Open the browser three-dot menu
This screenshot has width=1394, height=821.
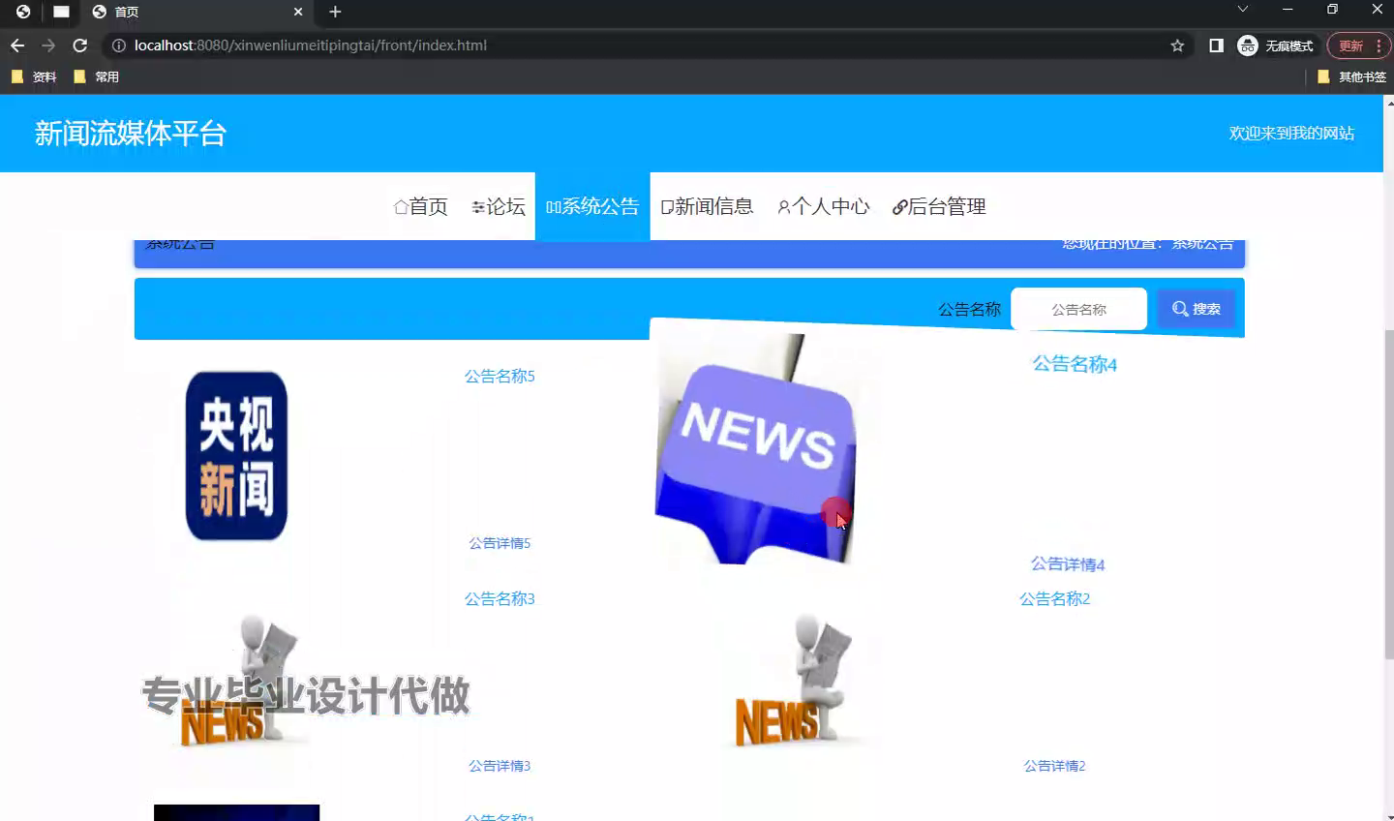1379,46
